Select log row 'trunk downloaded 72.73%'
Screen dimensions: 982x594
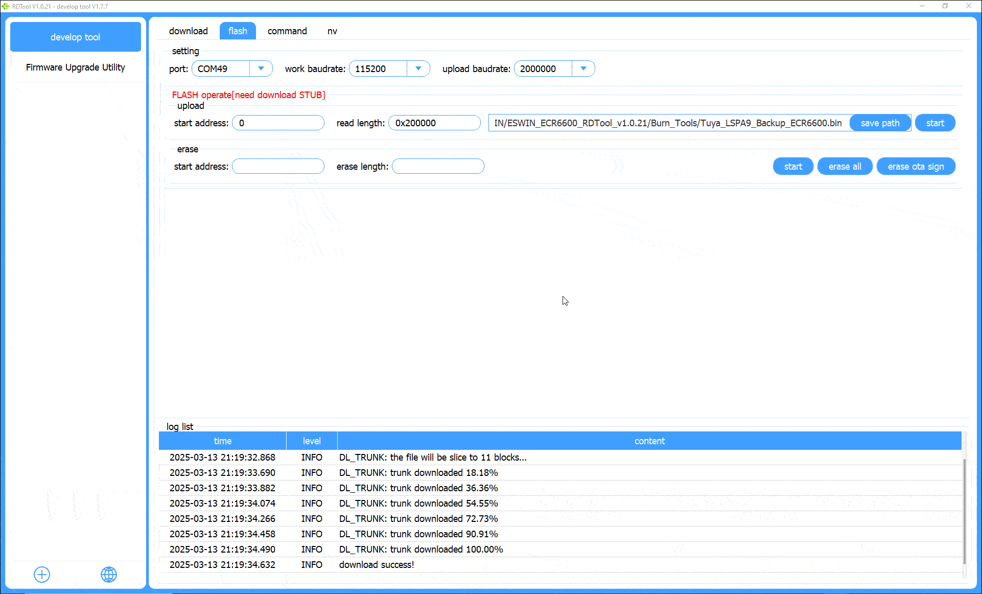tap(560, 519)
